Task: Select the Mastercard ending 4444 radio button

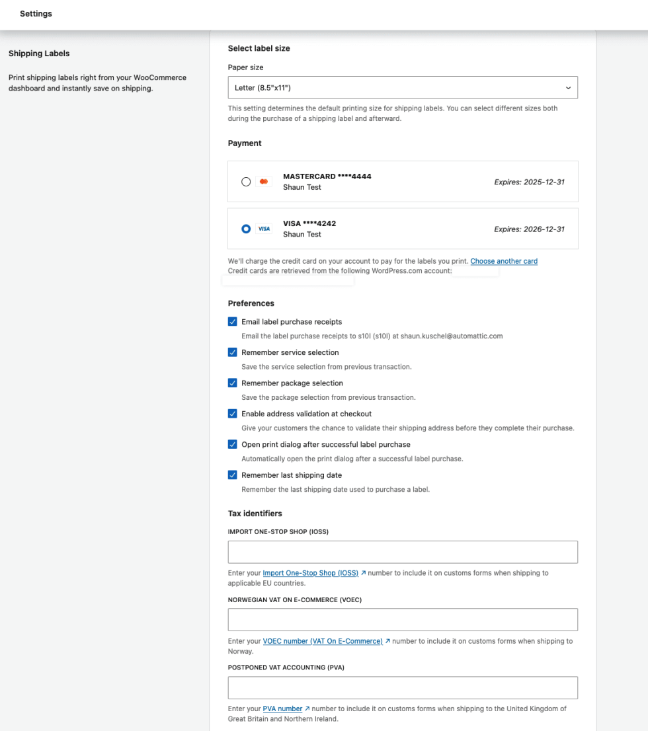Action: [246, 182]
